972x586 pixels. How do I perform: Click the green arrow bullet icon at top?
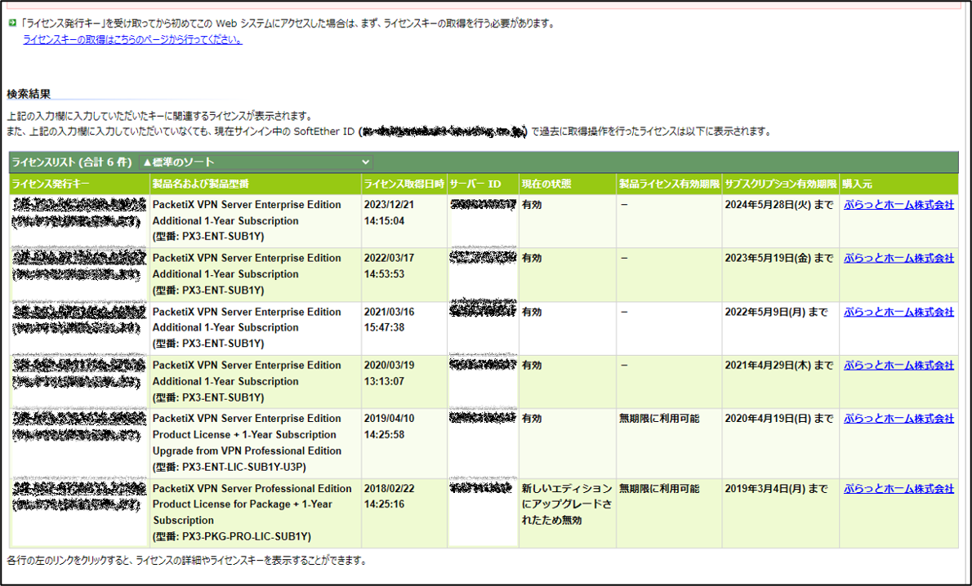click(11, 23)
